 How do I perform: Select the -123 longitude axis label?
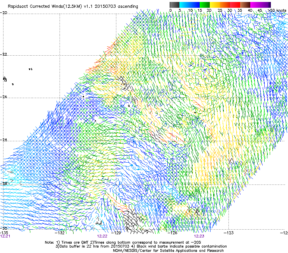point(229,233)
